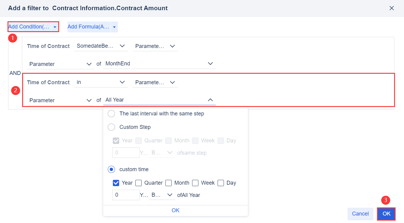
Task: Select the custom time radio button
Action: tap(111, 170)
